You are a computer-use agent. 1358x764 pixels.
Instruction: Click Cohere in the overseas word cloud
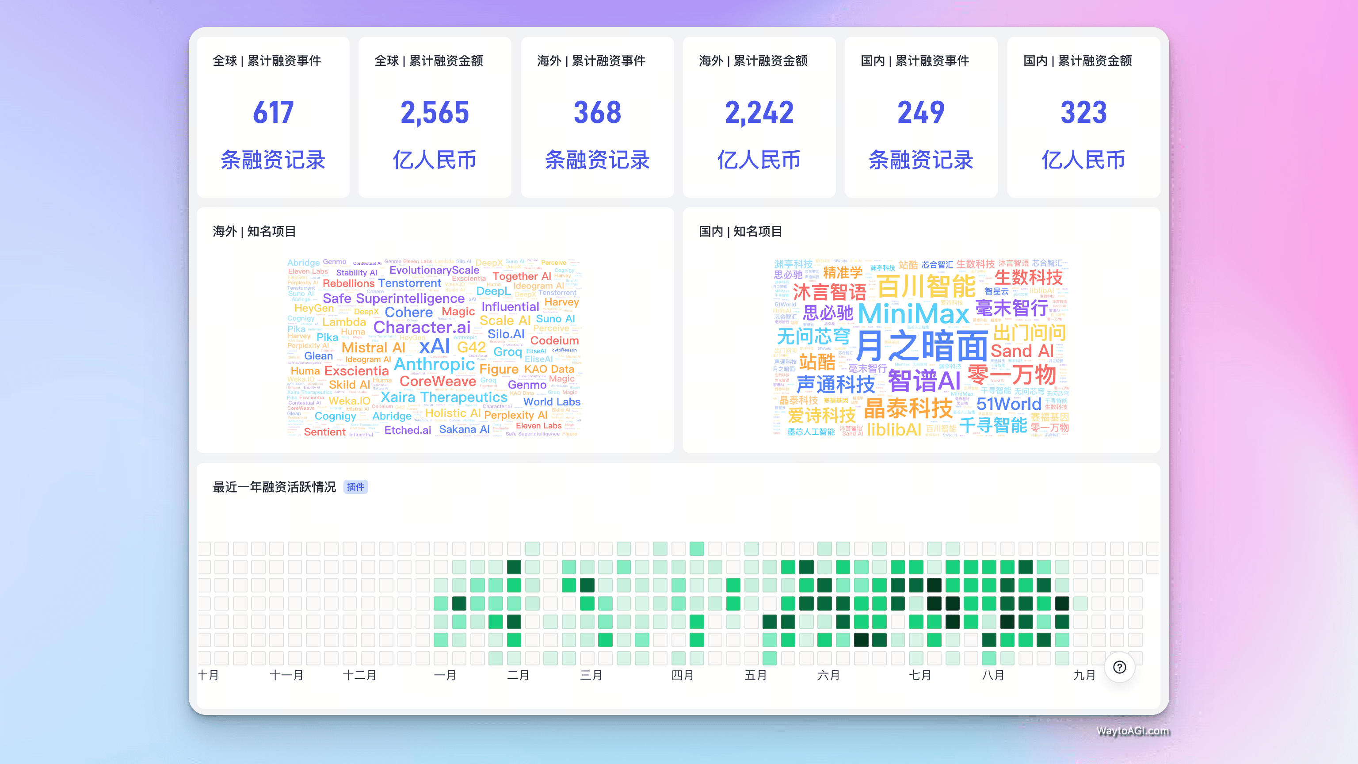point(408,312)
